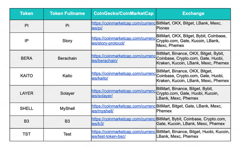The height and width of the screenshot is (147, 239).
Task: Click the exchange list cell for PI
Action: 193,26
